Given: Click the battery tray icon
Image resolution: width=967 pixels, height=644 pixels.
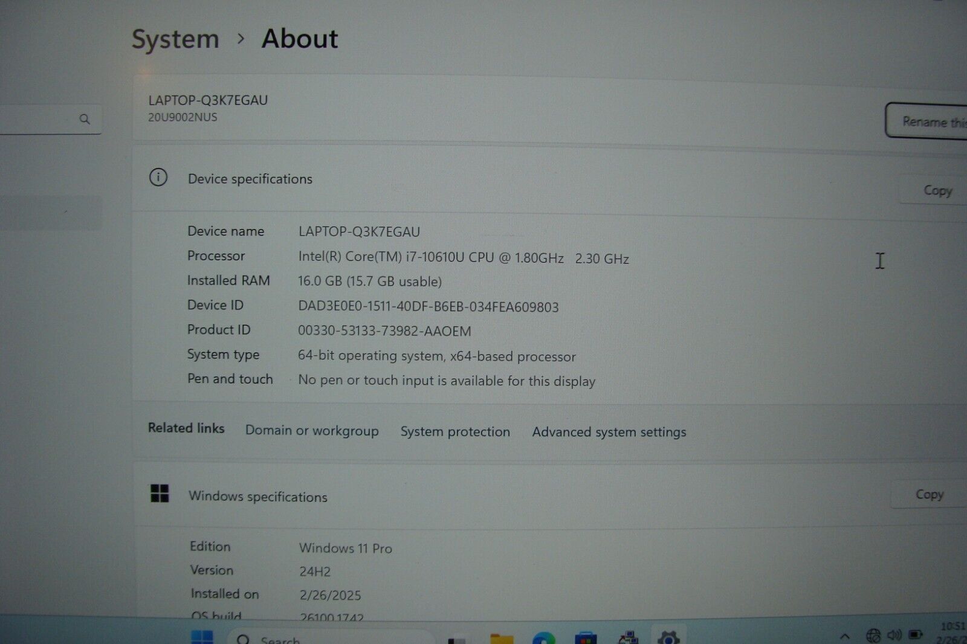Looking at the screenshot, I should tap(916, 634).
